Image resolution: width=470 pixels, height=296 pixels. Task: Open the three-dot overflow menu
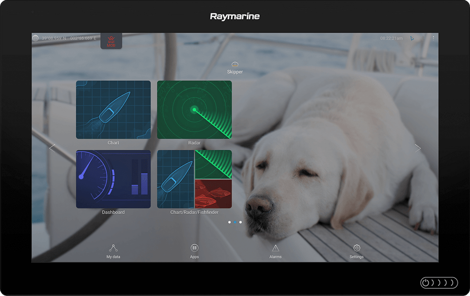433,38
